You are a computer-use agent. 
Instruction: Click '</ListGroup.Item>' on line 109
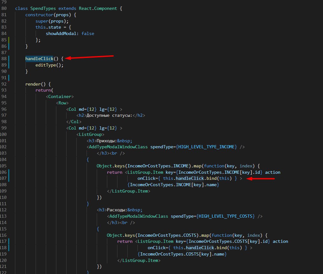(x=129, y=191)
